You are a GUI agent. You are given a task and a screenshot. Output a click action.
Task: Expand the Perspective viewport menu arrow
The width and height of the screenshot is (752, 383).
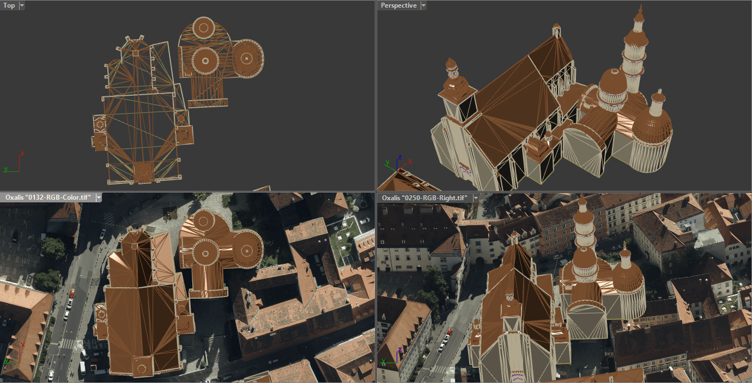coord(423,5)
